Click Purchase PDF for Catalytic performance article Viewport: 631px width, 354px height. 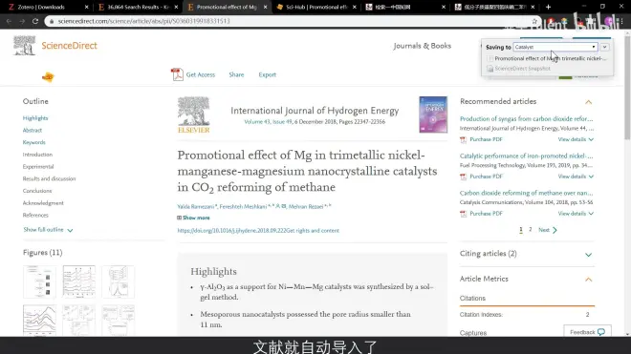point(486,177)
